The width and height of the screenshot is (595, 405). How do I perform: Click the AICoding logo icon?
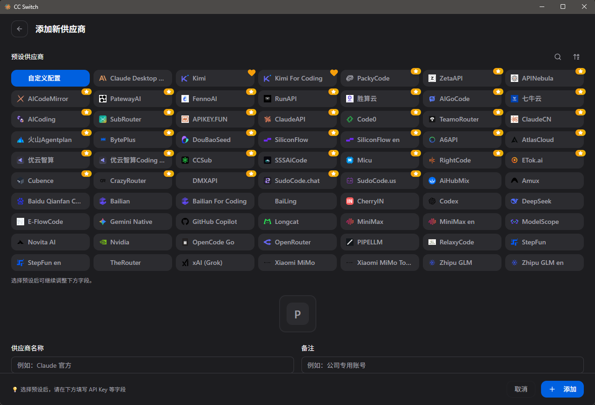point(20,119)
